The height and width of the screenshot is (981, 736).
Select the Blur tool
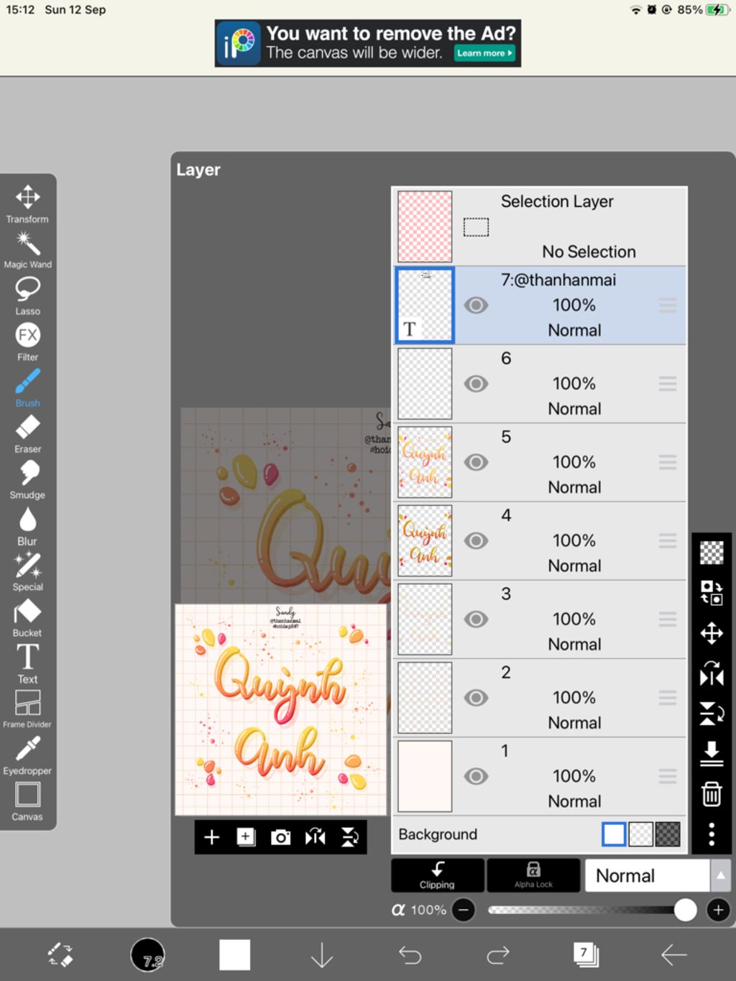(x=27, y=526)
